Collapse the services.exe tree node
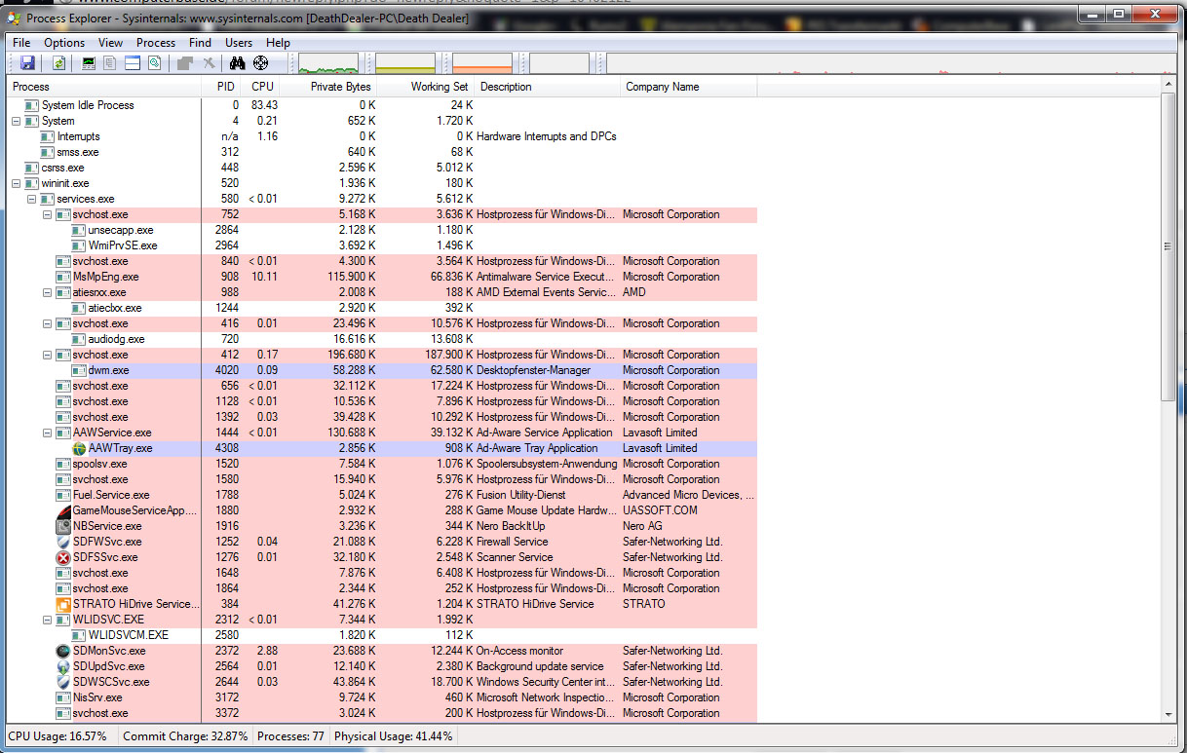1187x753 pixels. (31, 199)
